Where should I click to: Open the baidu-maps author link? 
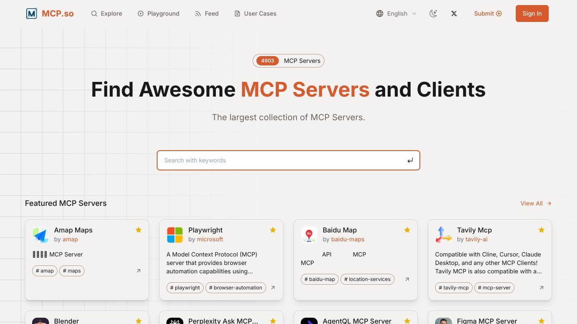click(348, 239)
